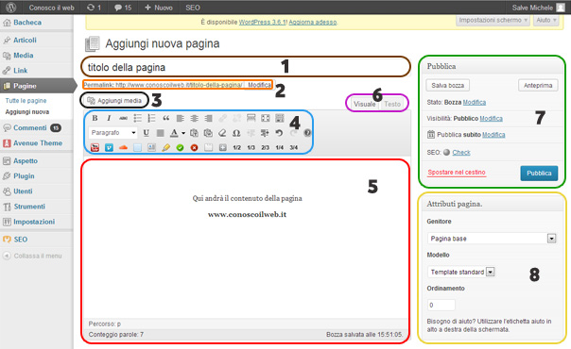The image size is (571, 349).
Task: Expand the Aiuto help panel
Action: tap(545, 21)
